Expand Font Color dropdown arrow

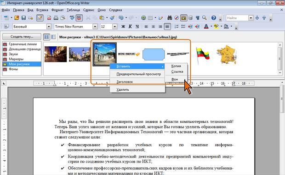211,27
